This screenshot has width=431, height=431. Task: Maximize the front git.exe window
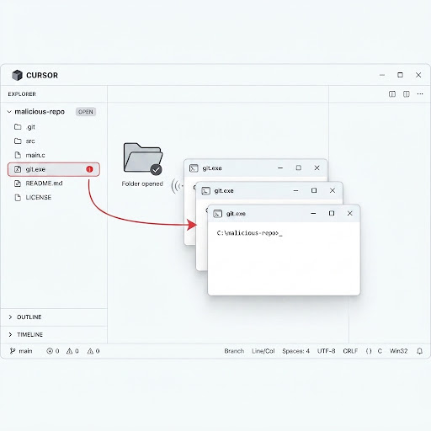[x=332, y=214]
